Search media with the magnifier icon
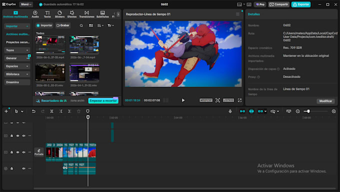Screen dimensions: 340x192 [81, 25]
